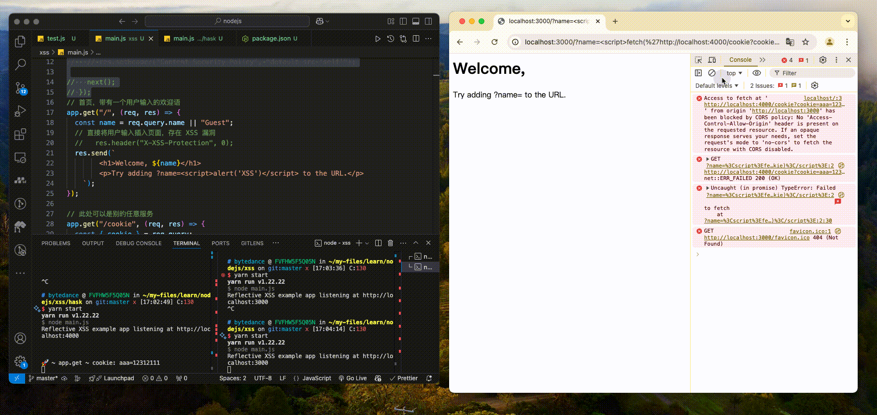Run the code with play icon
Viewport: 877px width, 415px height.
(x=378, y=39)
